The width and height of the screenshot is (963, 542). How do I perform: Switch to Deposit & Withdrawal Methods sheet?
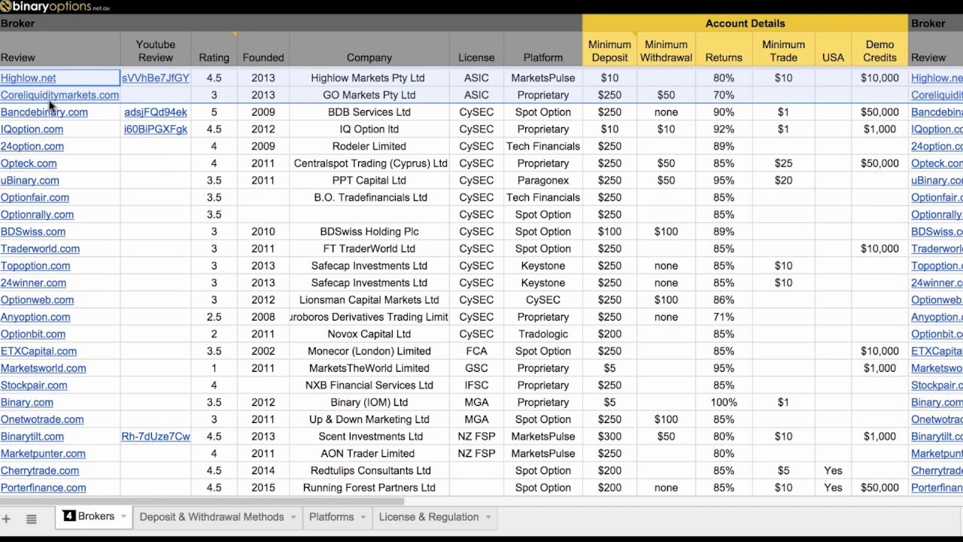point(212,517)
